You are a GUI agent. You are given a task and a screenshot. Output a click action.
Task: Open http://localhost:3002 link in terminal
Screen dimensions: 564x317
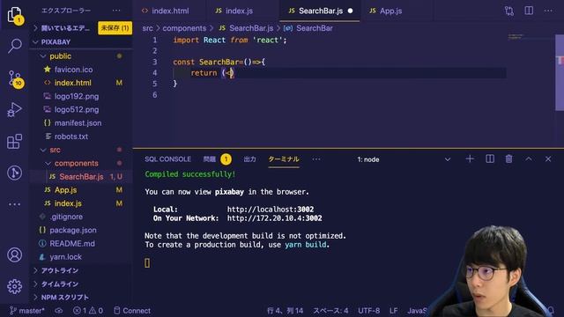(x=271, y=210)
